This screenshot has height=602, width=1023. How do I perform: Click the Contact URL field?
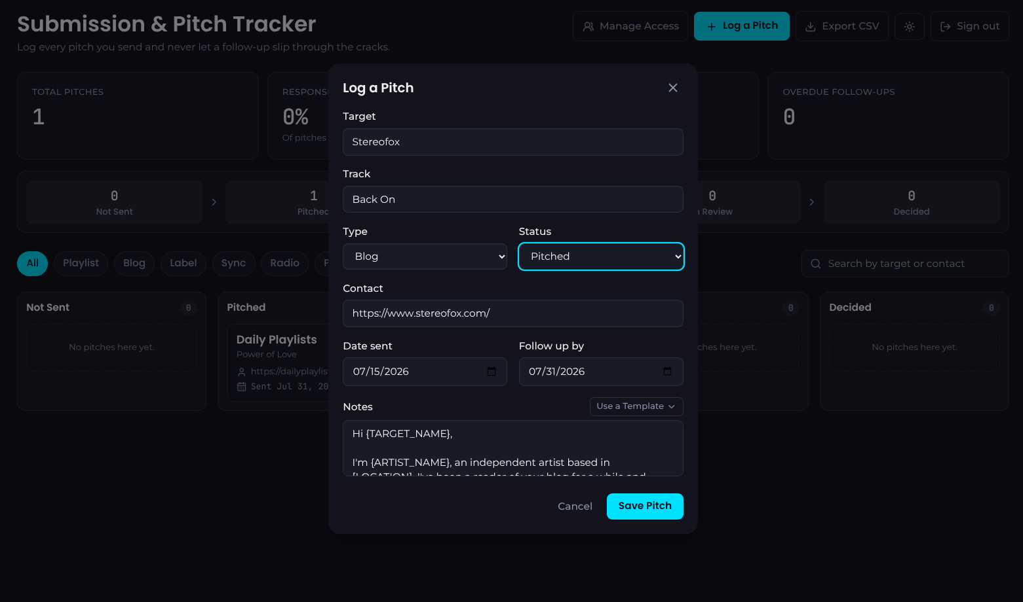(x=512, y=313)
